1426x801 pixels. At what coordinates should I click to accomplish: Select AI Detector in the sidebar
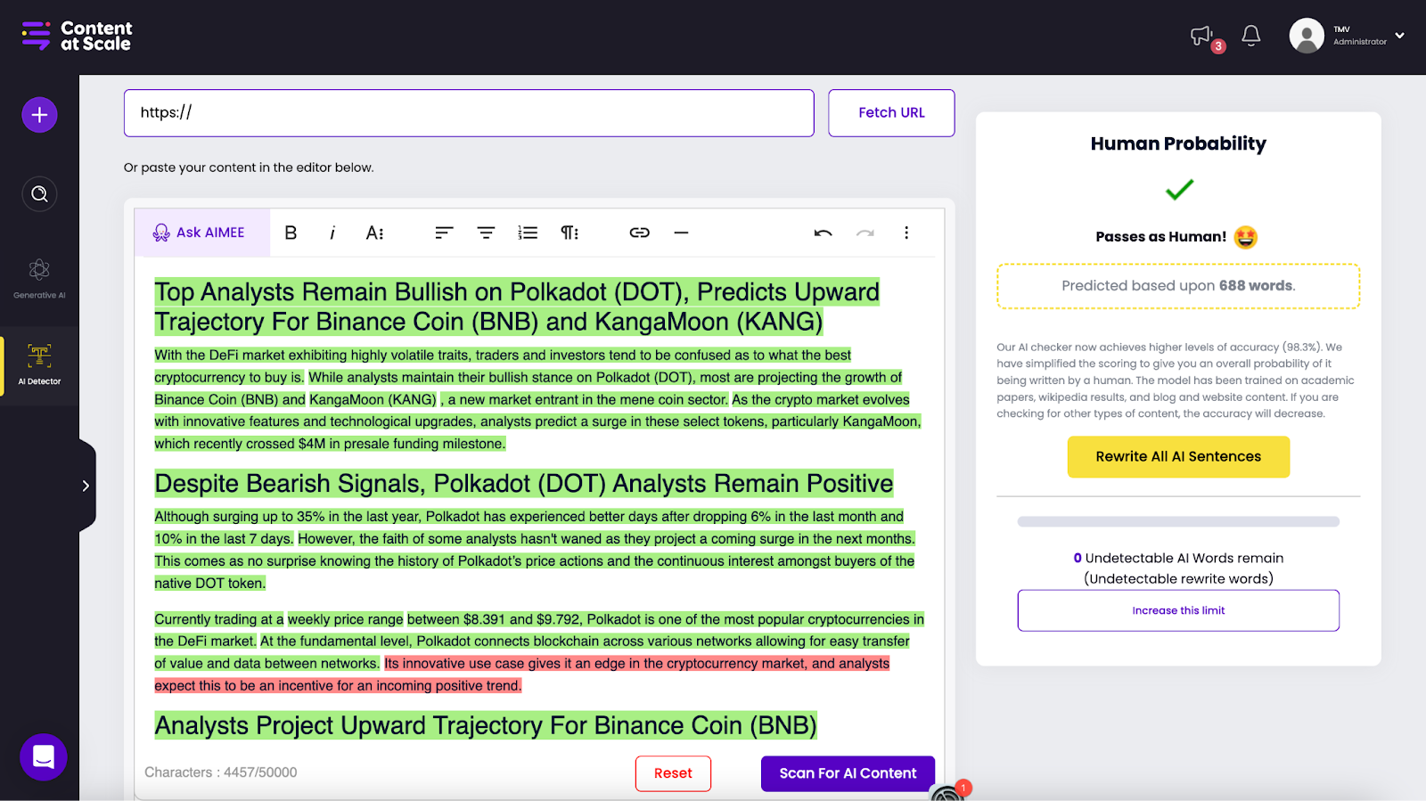coord(39,364)
